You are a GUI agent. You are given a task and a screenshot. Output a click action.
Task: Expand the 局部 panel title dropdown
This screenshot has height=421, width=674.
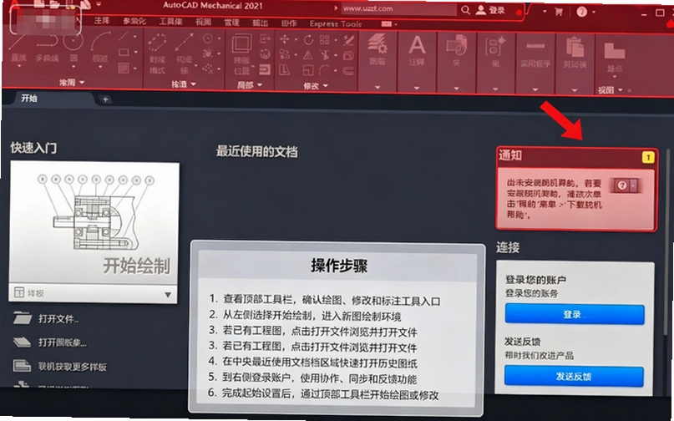click(260, 85)
